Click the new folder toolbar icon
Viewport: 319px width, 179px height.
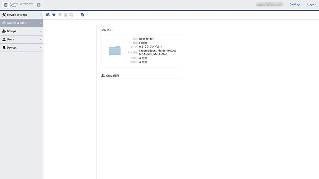pos(48,15)
